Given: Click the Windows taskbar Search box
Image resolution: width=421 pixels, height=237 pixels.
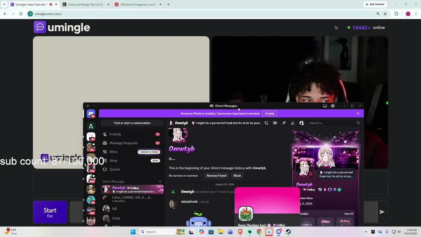Looking at the screenshot, I should (162, 232).
